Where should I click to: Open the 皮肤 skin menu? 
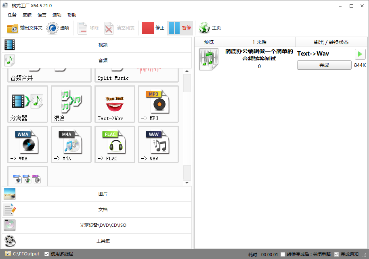(27, 15)
